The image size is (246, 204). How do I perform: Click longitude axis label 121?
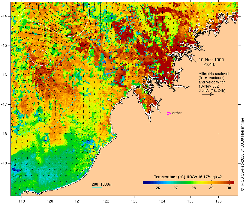[78, 201]
